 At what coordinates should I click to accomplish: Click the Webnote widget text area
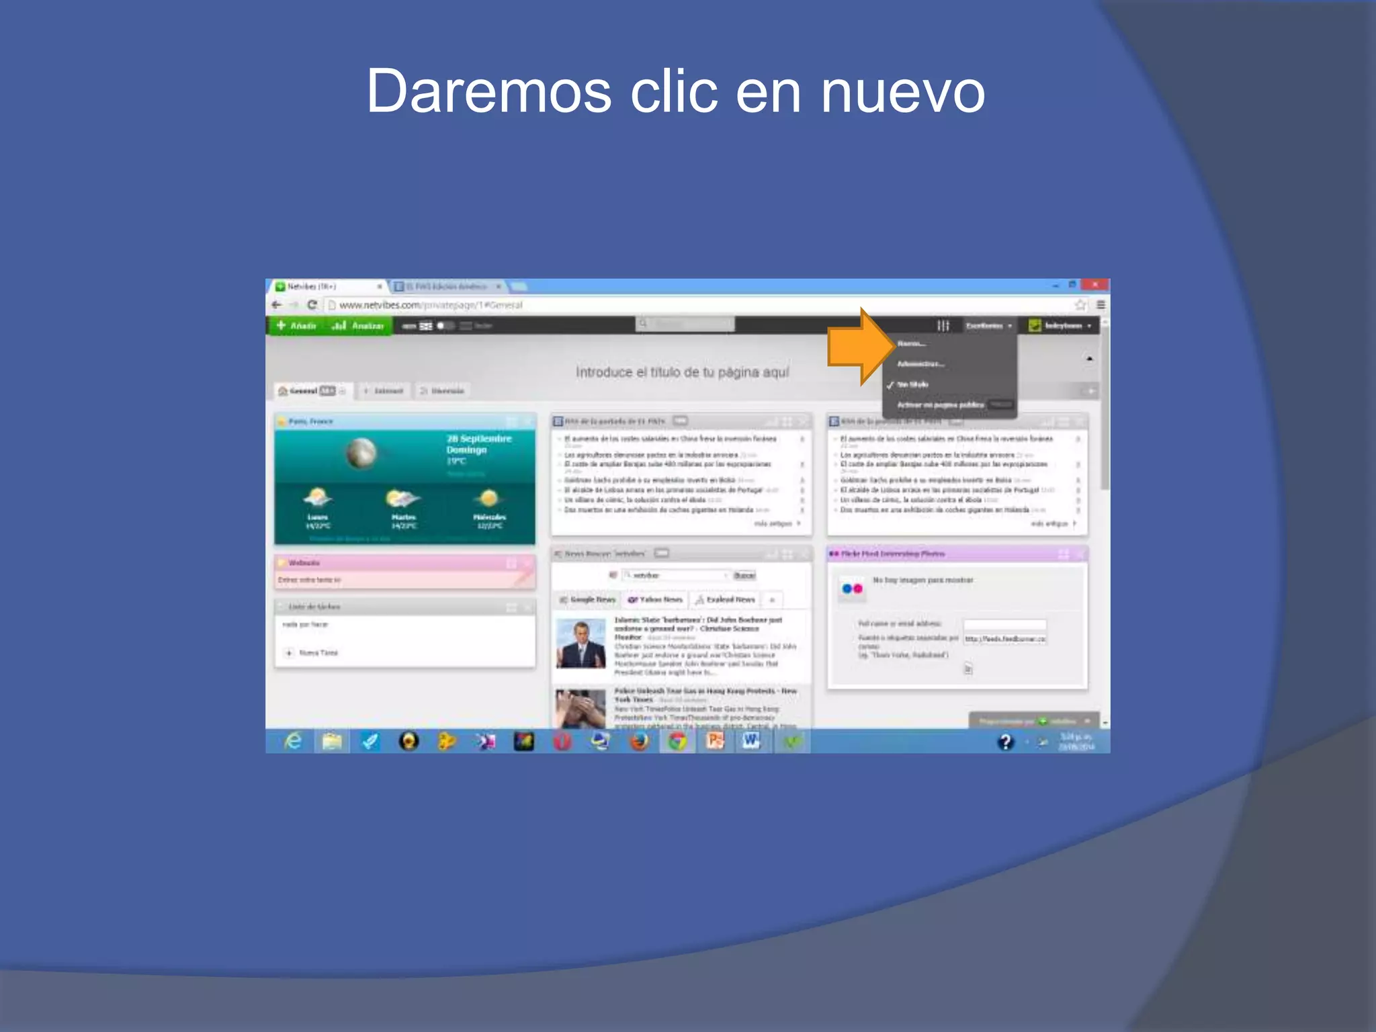[x=404, y=580]
